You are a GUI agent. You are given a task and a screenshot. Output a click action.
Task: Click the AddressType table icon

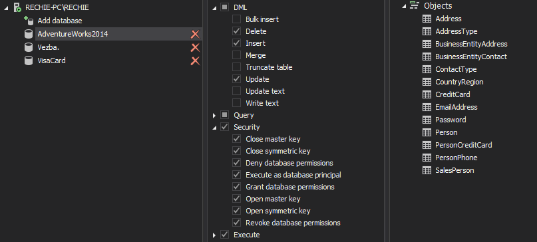click(x=427, y=31)
